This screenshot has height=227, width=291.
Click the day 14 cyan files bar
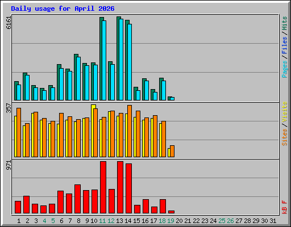130,62
